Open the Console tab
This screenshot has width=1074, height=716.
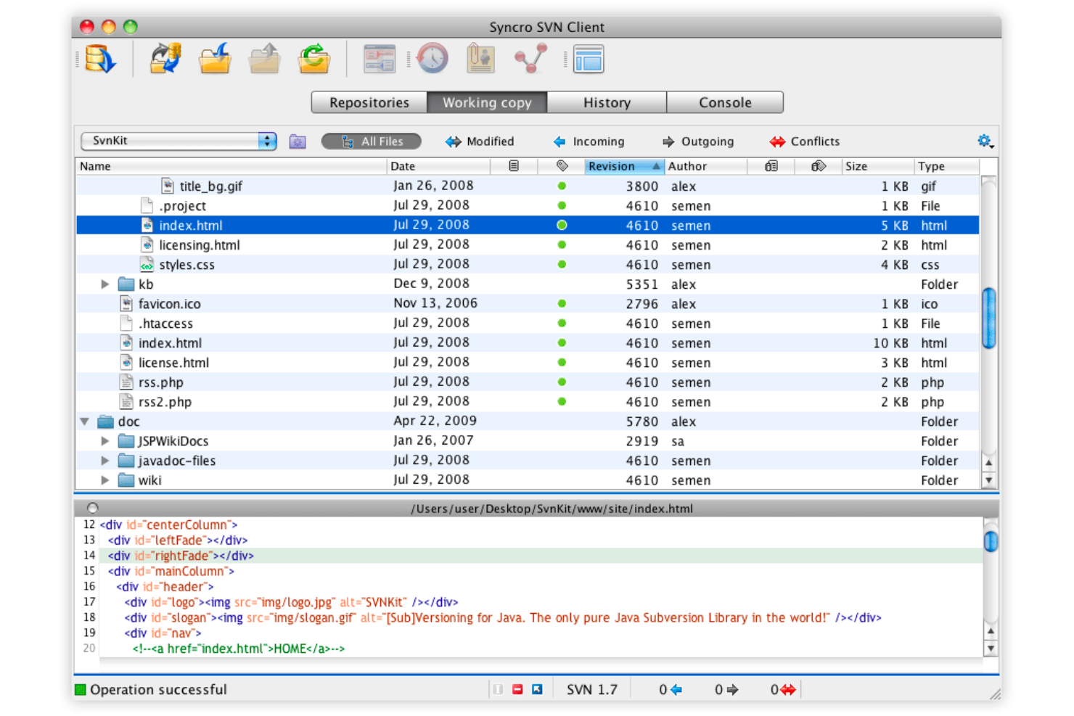(725, 102)
